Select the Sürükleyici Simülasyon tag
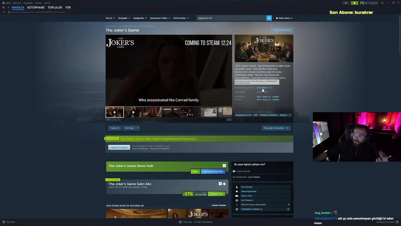Screen dimensions: 401x226 (269, 115)
